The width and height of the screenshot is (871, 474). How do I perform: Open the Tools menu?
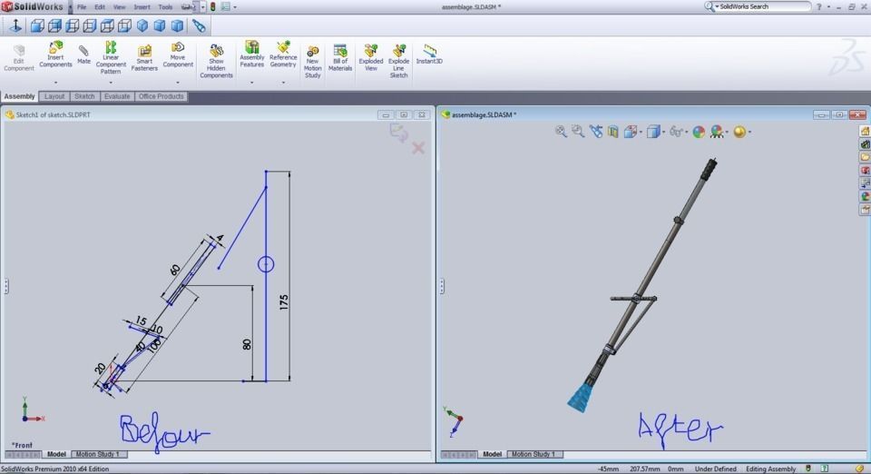(165, 7)
